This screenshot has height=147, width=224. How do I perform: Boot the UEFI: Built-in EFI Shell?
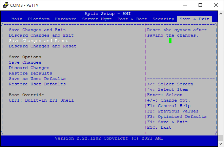(41, 100)
